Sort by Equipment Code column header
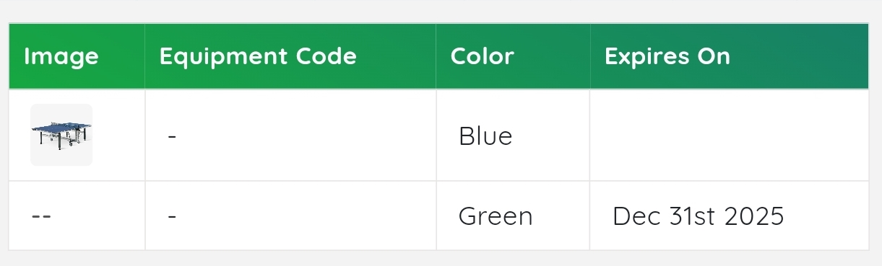The width and height of the screenshot is (882, 266). pyautogui.click(x=258, y=56)
